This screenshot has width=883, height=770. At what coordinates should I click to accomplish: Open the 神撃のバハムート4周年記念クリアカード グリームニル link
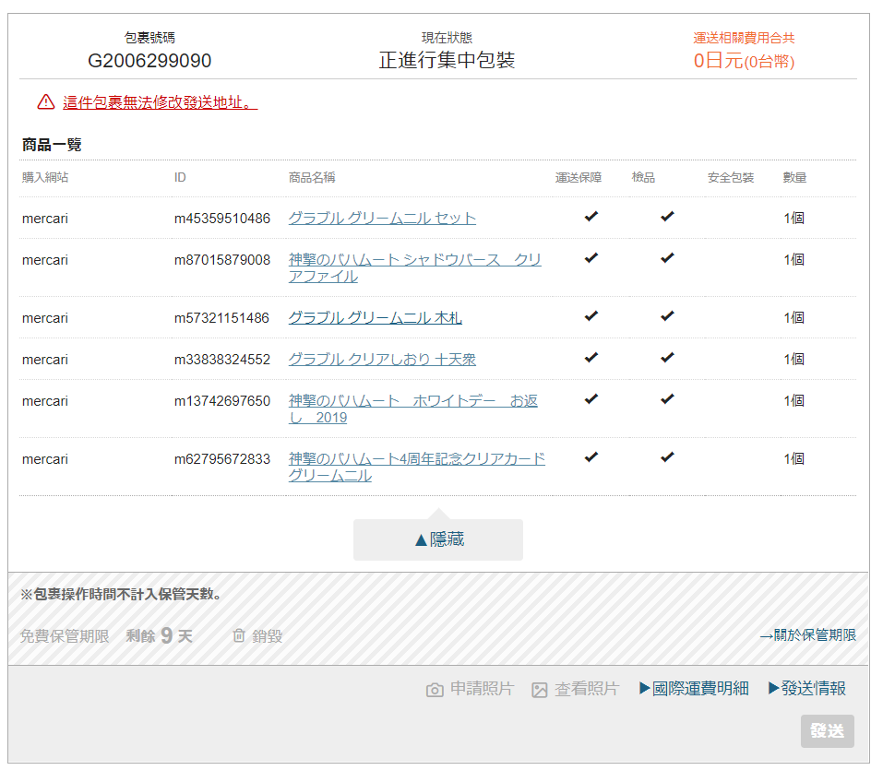coord(417,468)
